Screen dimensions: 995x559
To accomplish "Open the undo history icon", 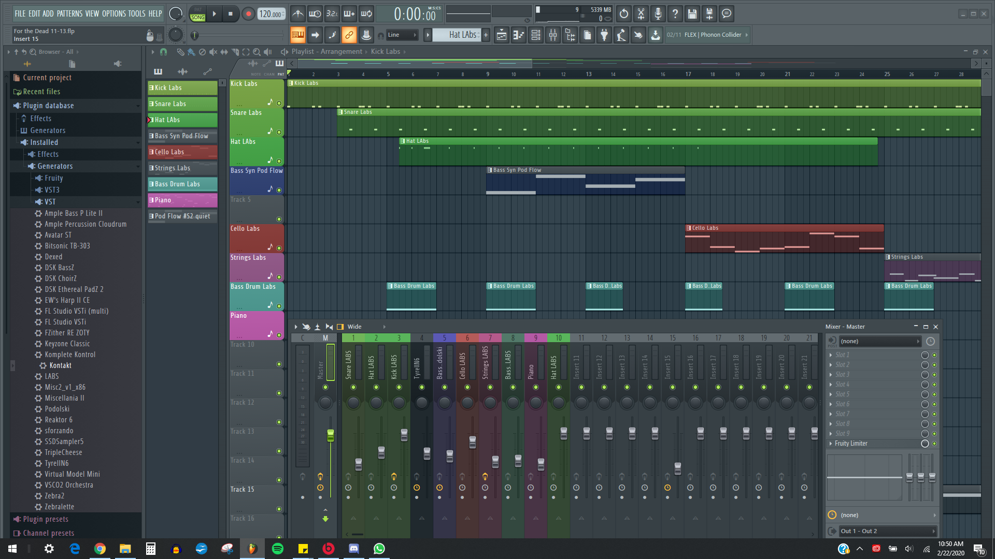I will click(624, 14).
